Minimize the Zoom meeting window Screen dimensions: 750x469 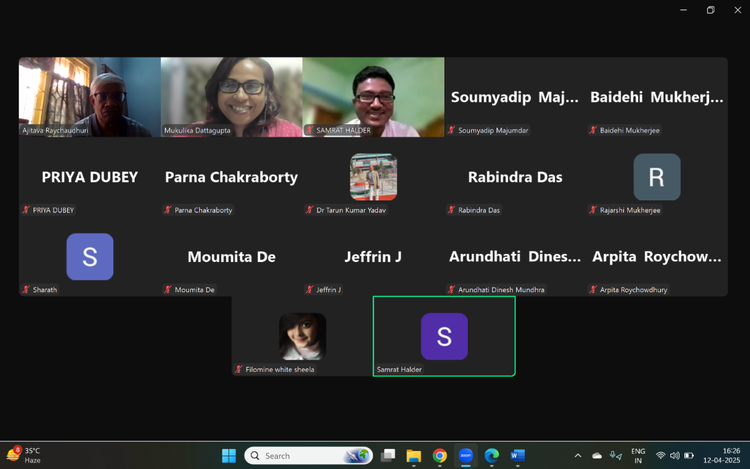[x=684, y=10]
